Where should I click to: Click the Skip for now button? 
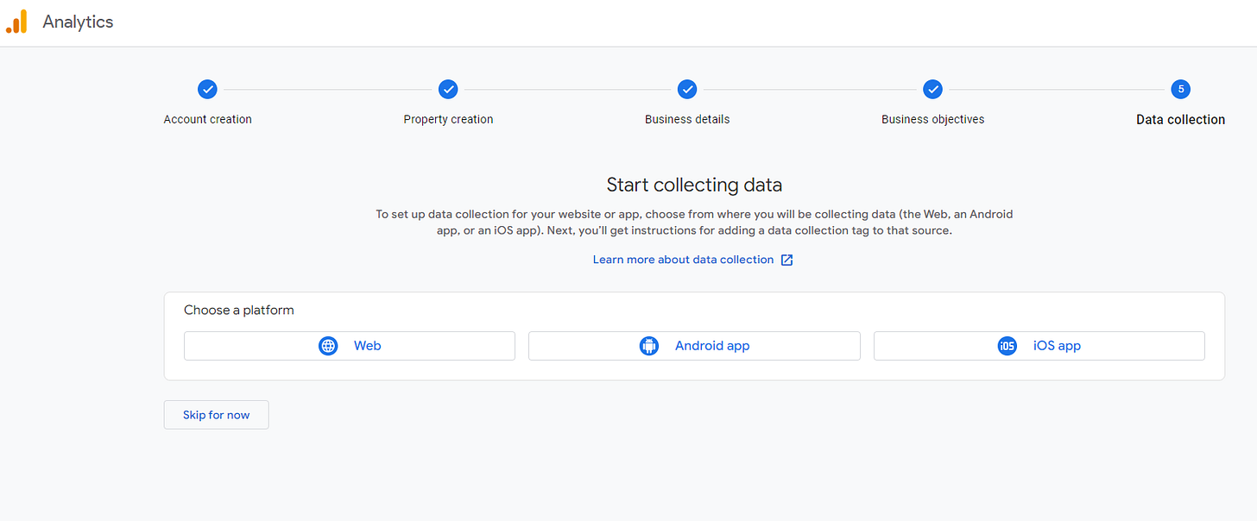[216, 414]
